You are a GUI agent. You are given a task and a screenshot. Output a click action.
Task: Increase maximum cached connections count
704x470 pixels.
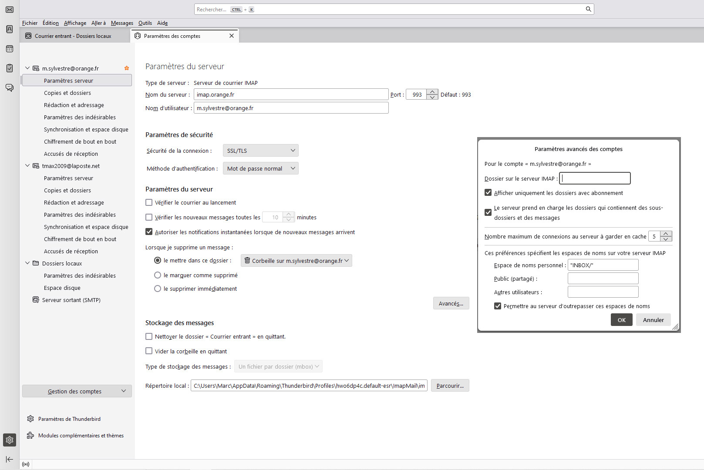tap(666, 234)
